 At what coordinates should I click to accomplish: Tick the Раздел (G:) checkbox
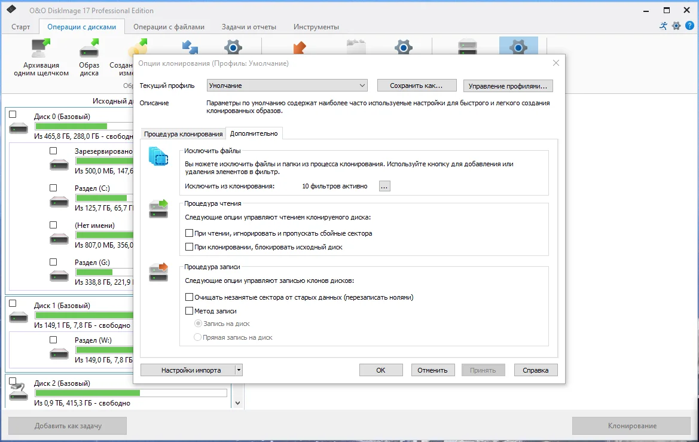53,262
